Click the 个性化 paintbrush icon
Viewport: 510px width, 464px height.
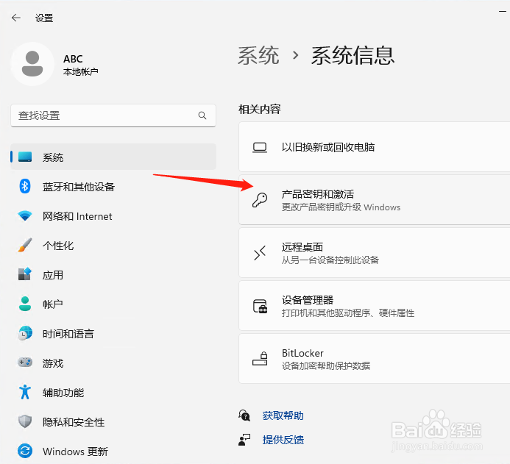(x=25, y=245)
